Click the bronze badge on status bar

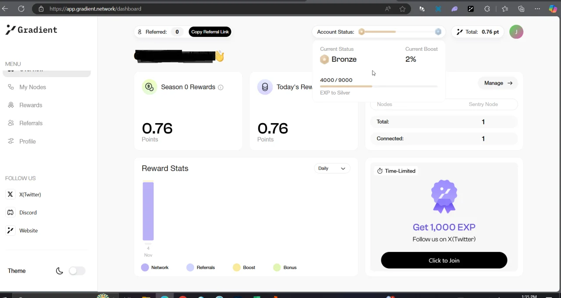(362, 32)
